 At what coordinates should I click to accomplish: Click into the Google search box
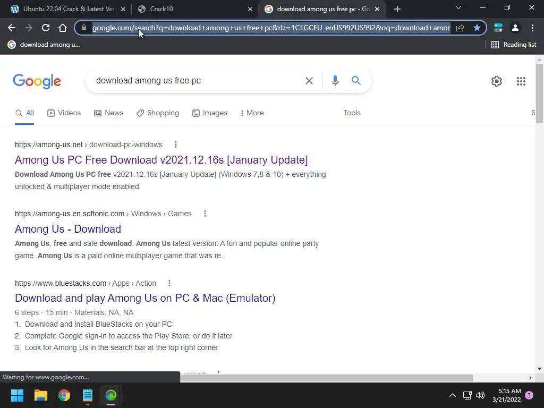(196, 81)
